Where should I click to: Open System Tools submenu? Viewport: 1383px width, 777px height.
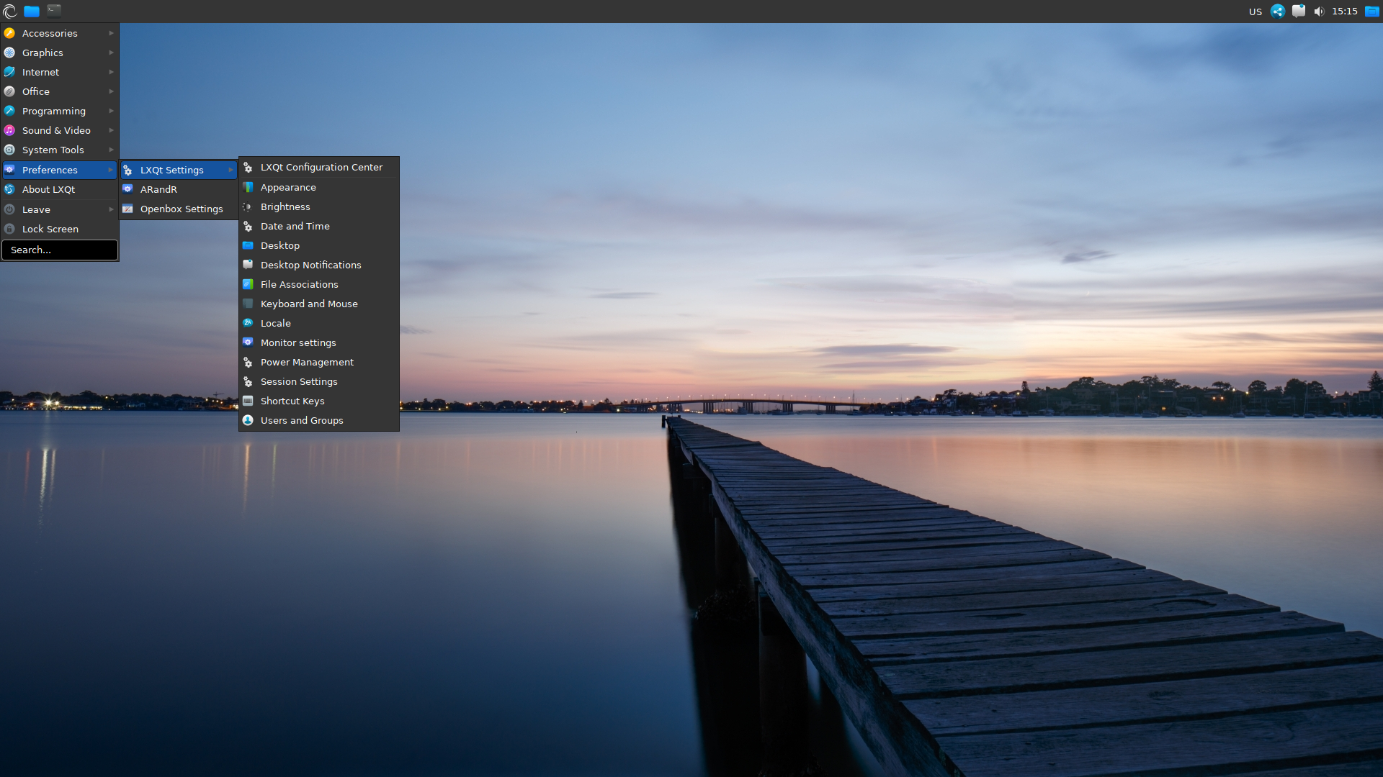59,150
